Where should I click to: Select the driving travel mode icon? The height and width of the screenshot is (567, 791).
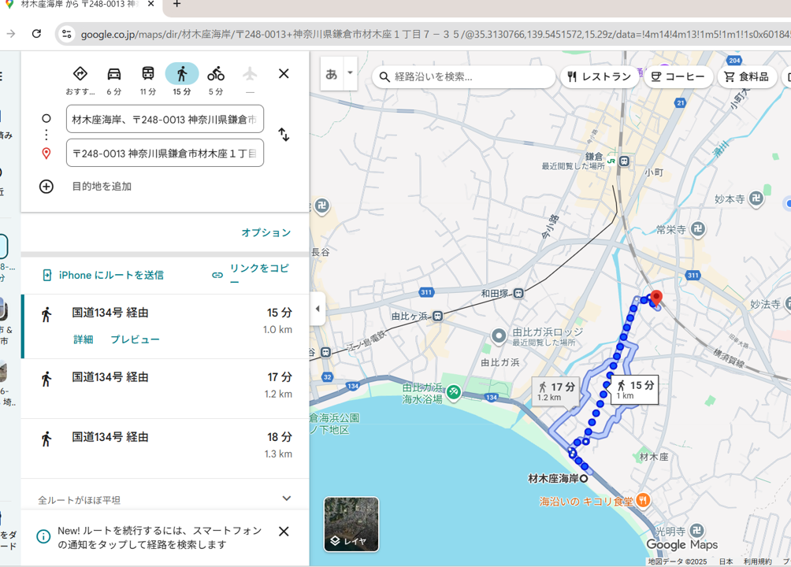(114, 74)
